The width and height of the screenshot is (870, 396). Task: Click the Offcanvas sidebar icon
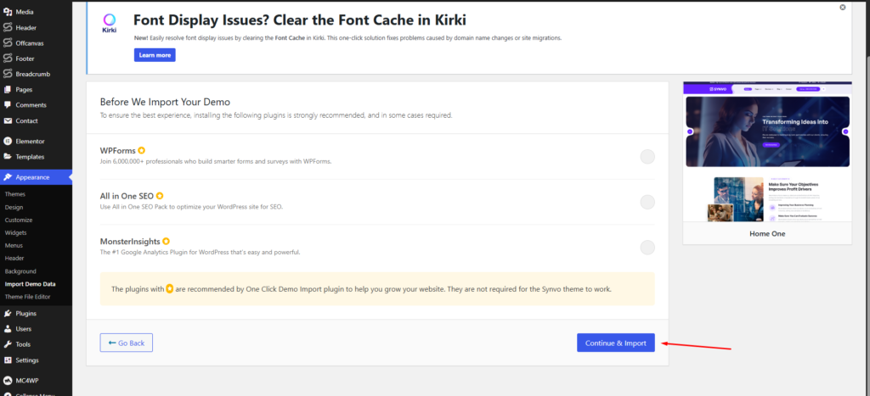point(8,43)
